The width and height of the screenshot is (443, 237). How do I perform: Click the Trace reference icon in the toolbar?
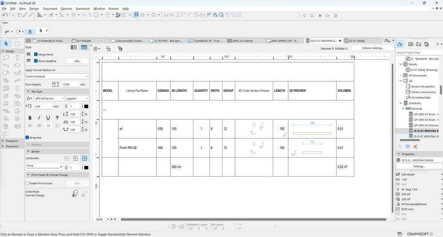97,15
